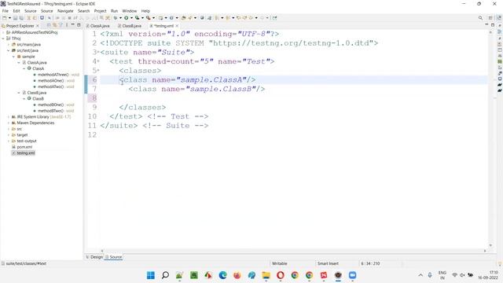Open the Project Explorer view menu icon
503x283 pixels.
click(67, 25)
